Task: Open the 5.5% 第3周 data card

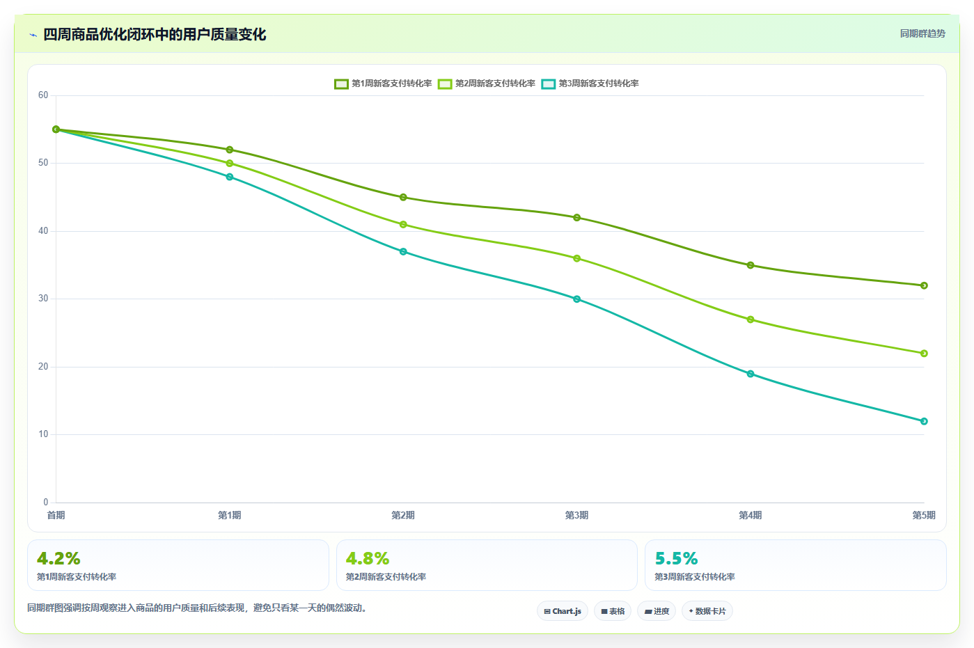Action: [x=796, y=565]
